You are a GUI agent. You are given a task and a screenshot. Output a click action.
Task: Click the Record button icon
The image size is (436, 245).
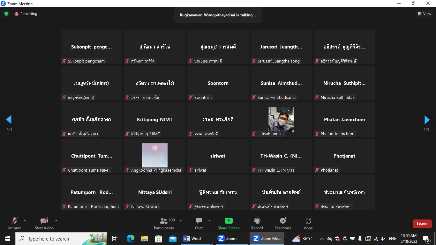pyautogui.click(x=257, y=221)
